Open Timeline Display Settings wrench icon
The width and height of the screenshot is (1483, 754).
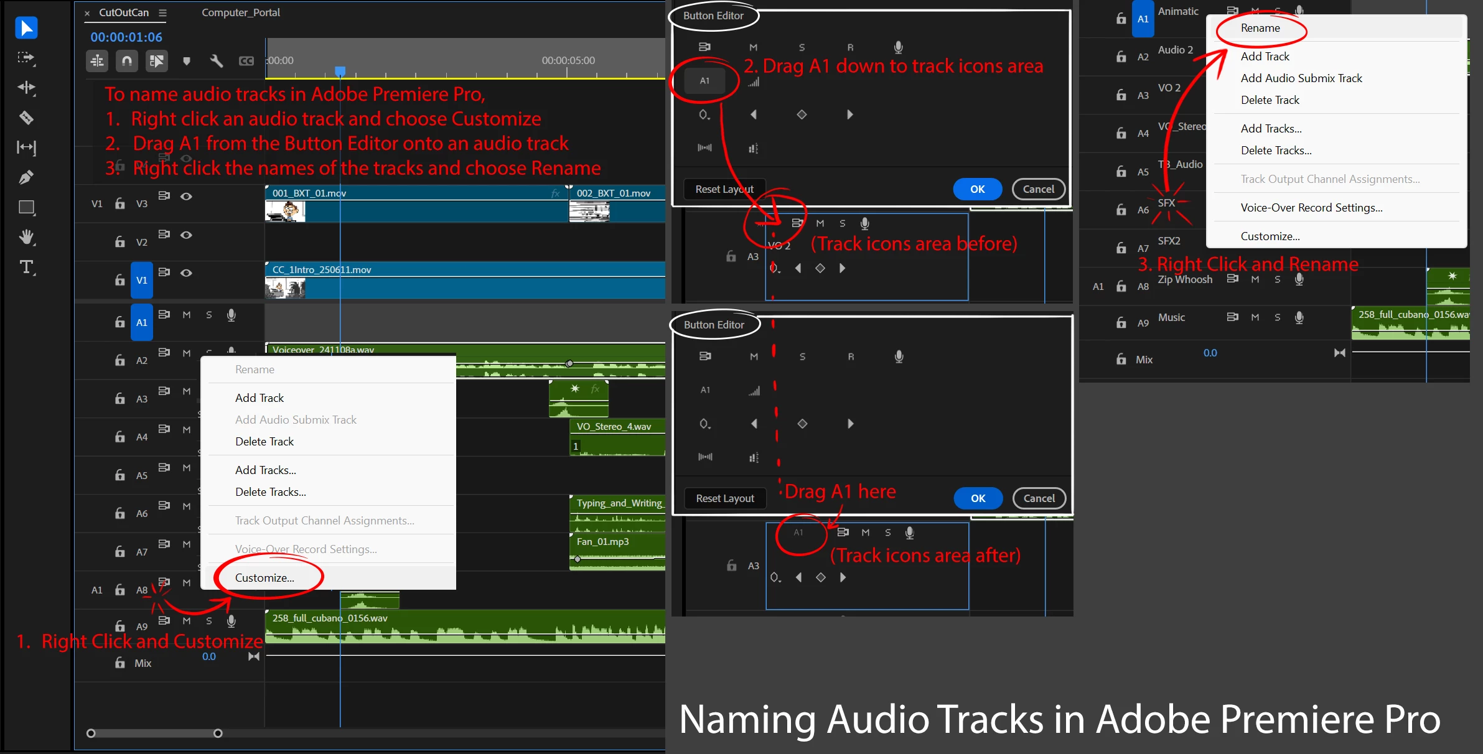[216, 61]
